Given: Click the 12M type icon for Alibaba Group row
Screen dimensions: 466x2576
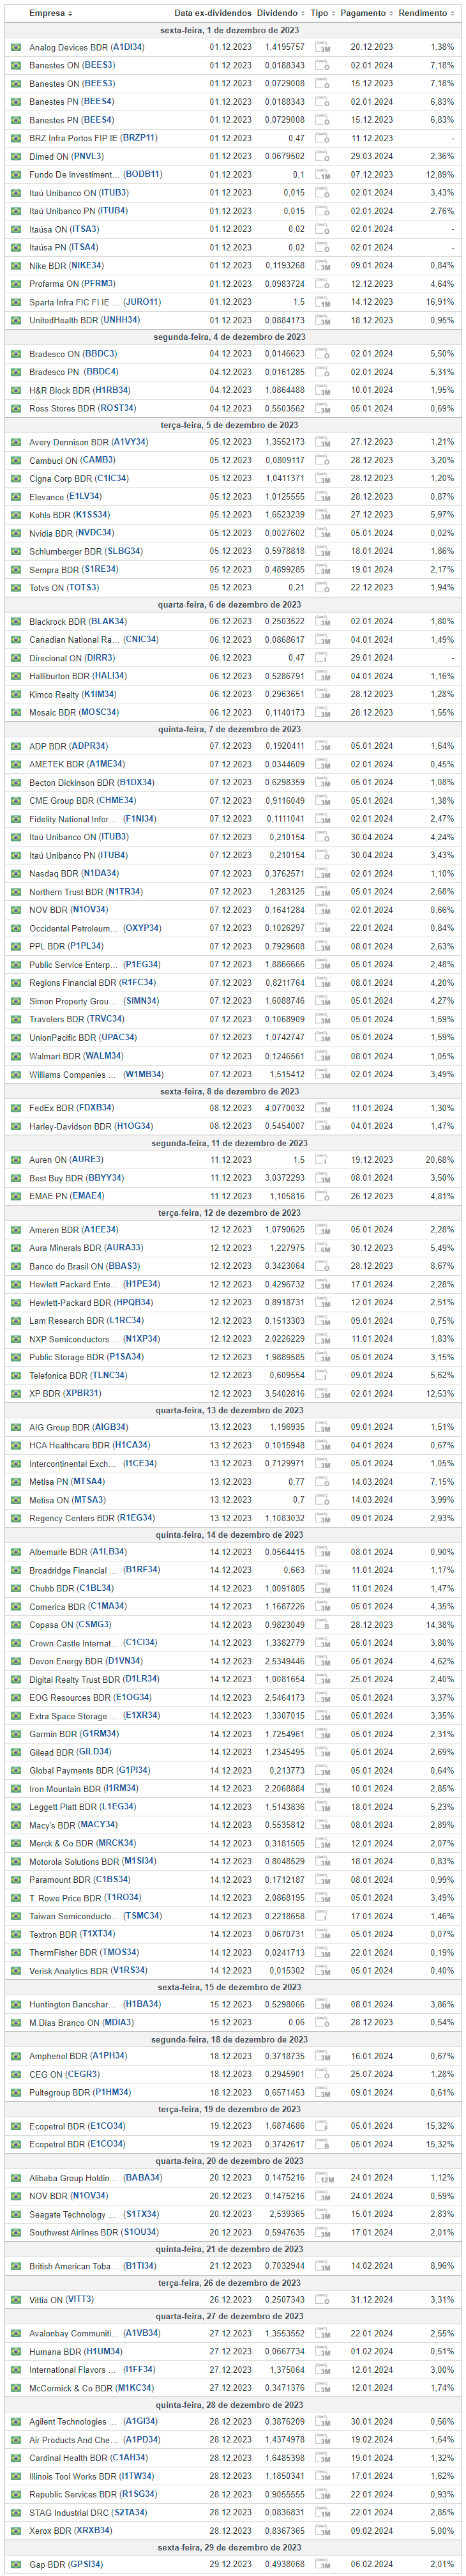Looking at the screenshot, I should pyautogui.click(x=324, y=2178).
